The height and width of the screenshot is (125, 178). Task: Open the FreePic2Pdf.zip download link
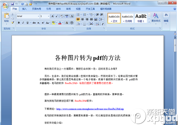click(x=90, y=109)
